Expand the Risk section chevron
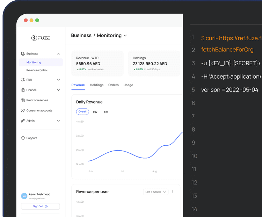The width and height of the screenshot is (262, 217). 58,80
